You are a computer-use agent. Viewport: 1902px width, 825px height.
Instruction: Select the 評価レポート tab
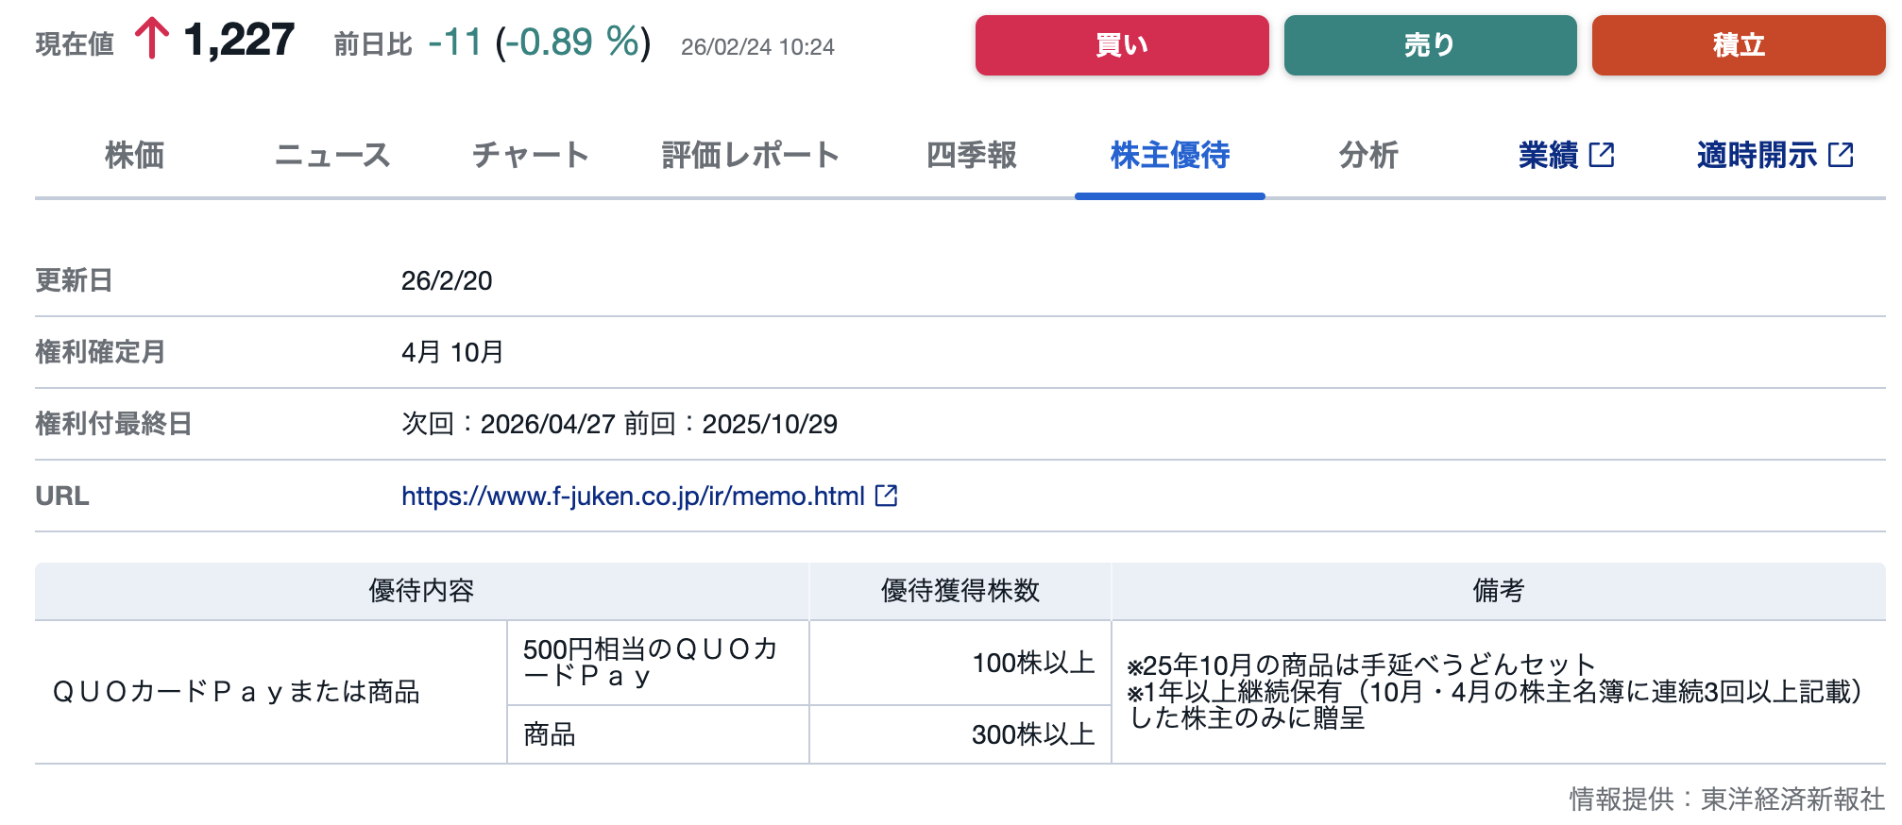point(751,155)
